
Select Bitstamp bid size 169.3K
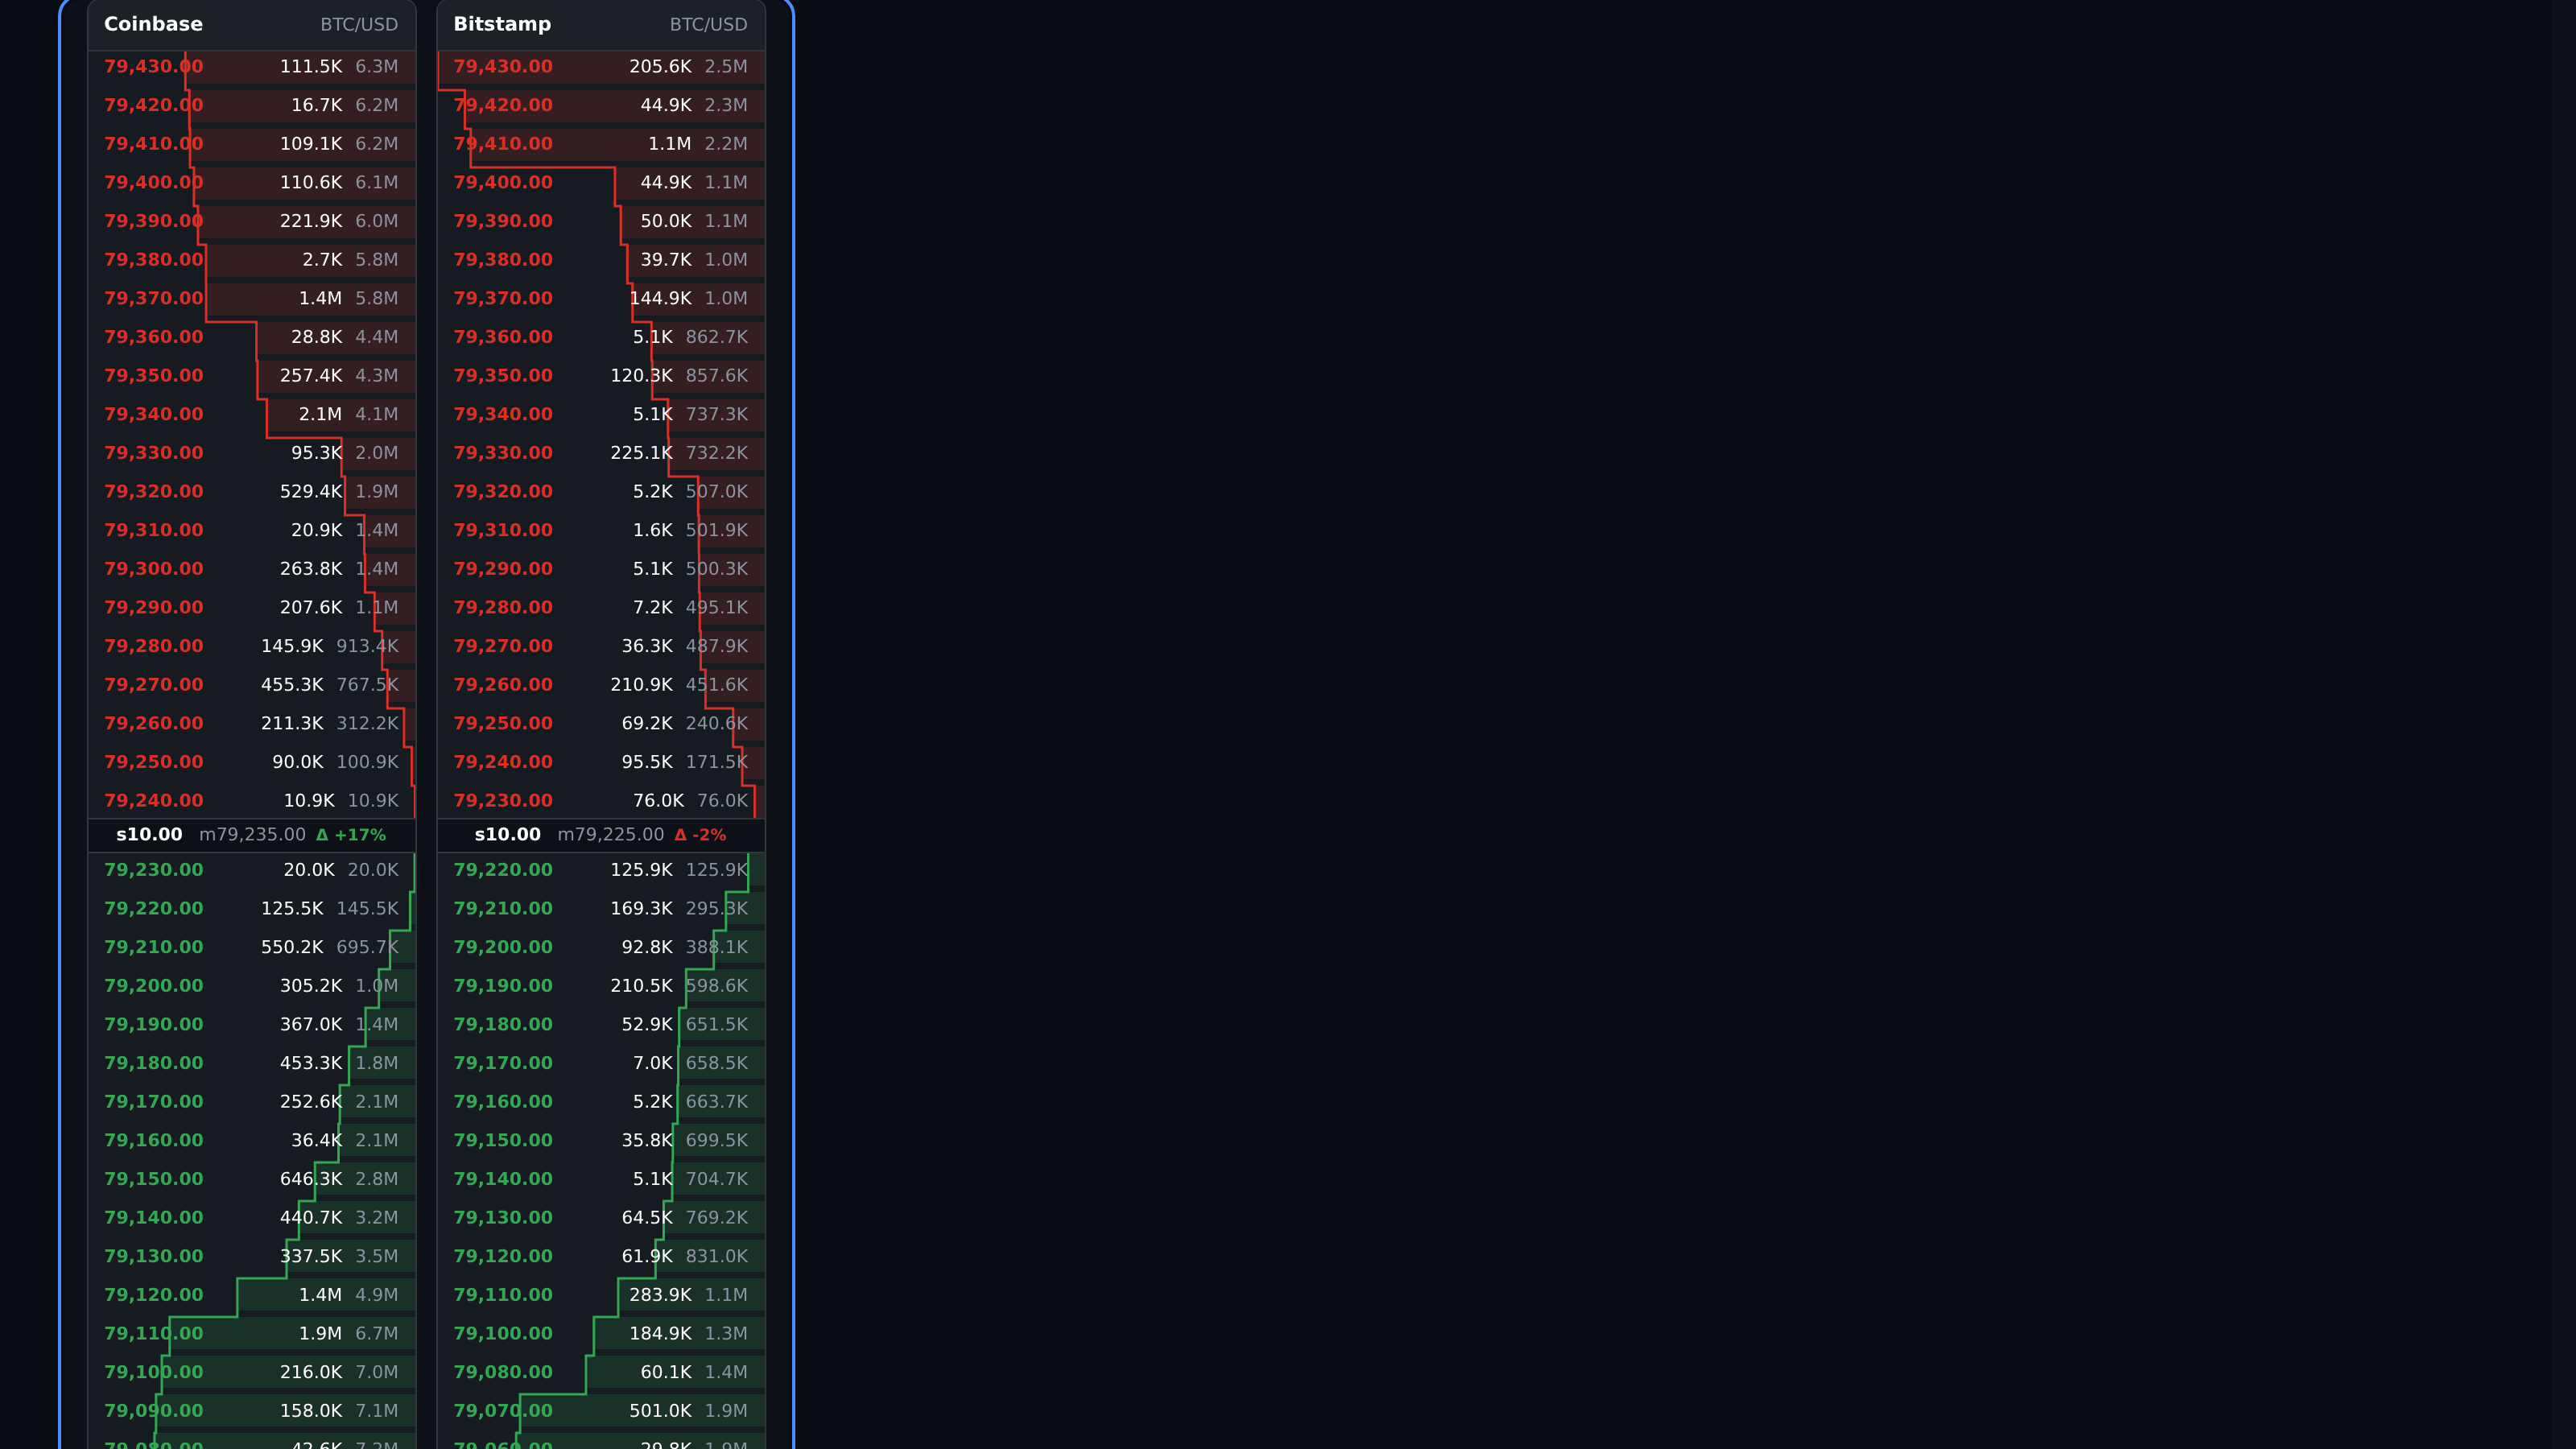[x=641, y=908]
